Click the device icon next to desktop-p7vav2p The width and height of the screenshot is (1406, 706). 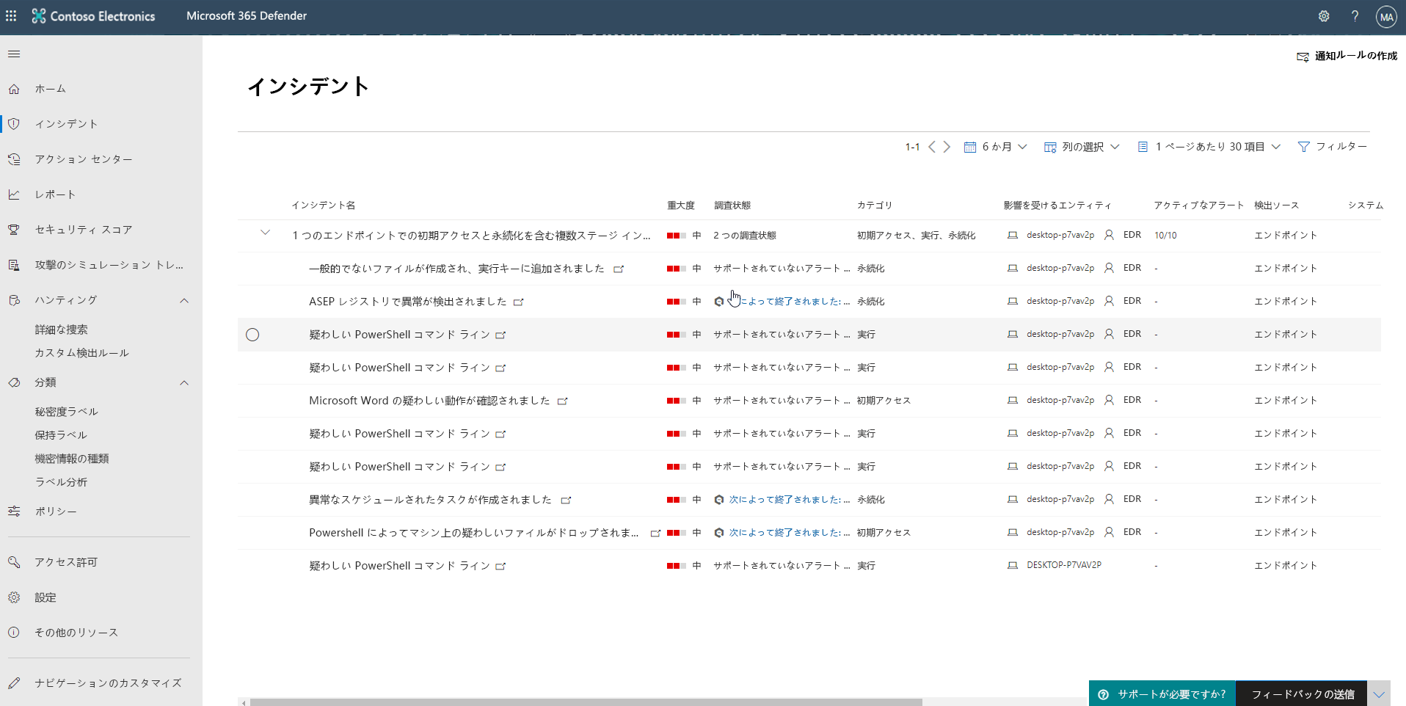(1013, 235)
